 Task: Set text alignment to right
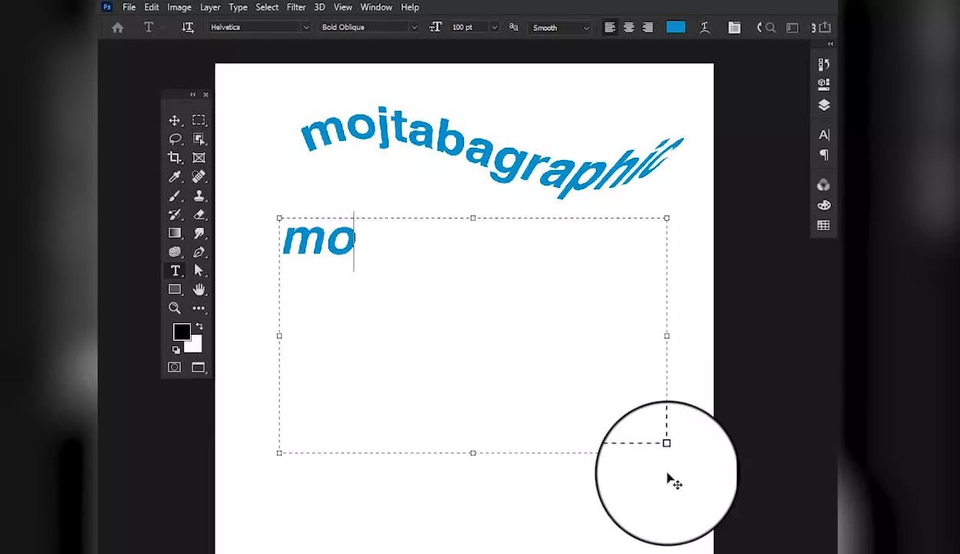(648, 28)
